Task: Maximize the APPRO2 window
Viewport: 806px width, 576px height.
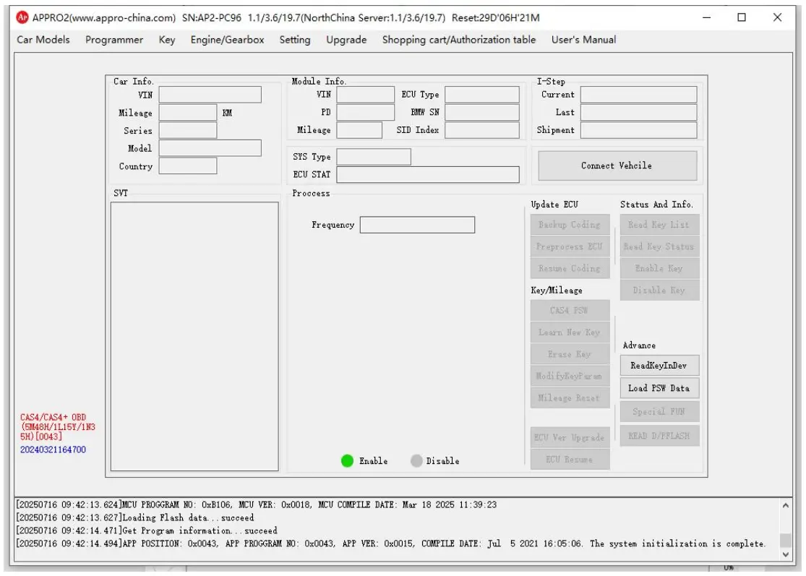Action: 742,17
